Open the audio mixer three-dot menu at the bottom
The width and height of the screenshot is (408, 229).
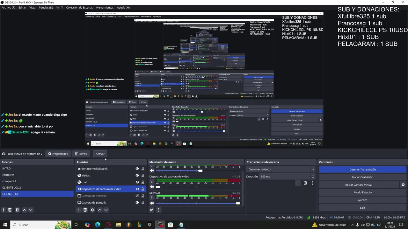coord(158,210)
